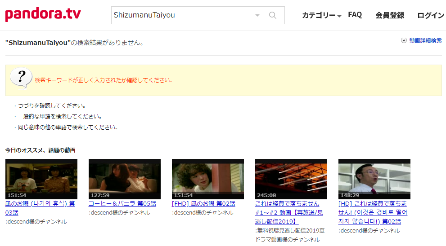
Task: Click 無料視聴見逃し配信2019夏 channel name
Action: coord(290,235)
